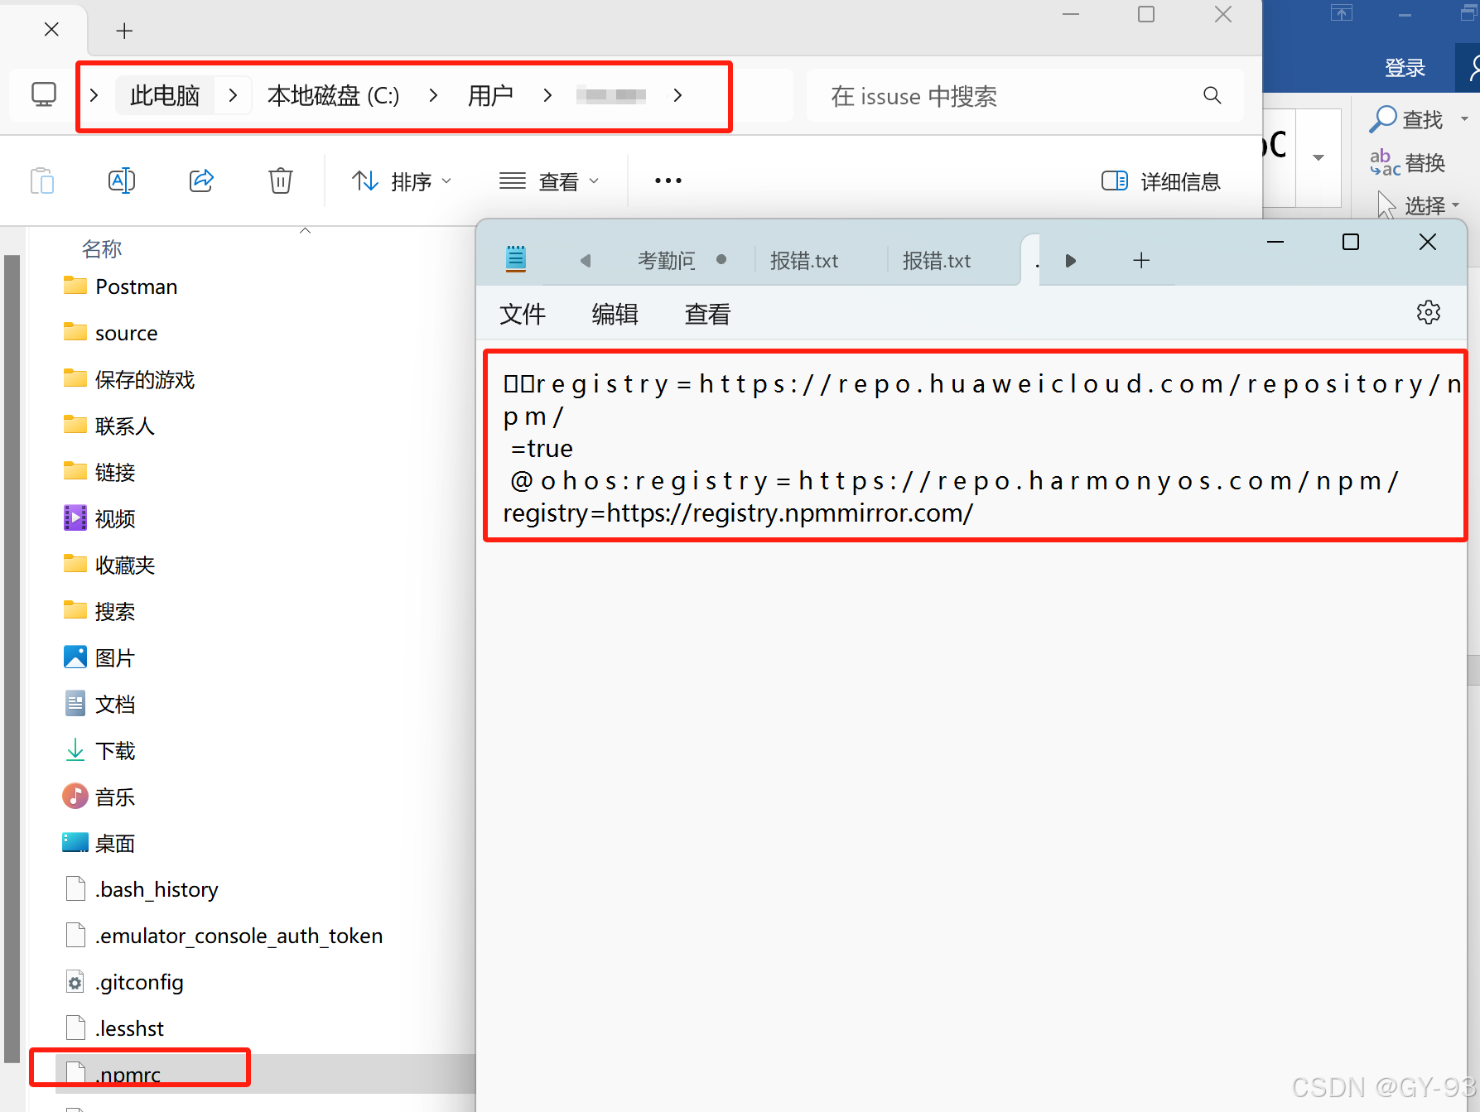Expand chevron after 本地磁盘 (C:)
This screenshot has width=1480, height=1112.
click(433, 95)
